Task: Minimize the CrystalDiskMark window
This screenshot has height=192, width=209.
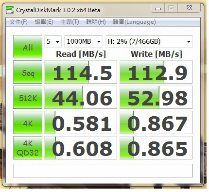Action: 158,8
